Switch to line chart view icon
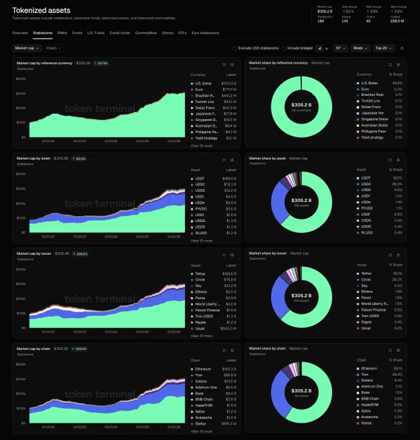420x440 pixels. pos(327,49)
